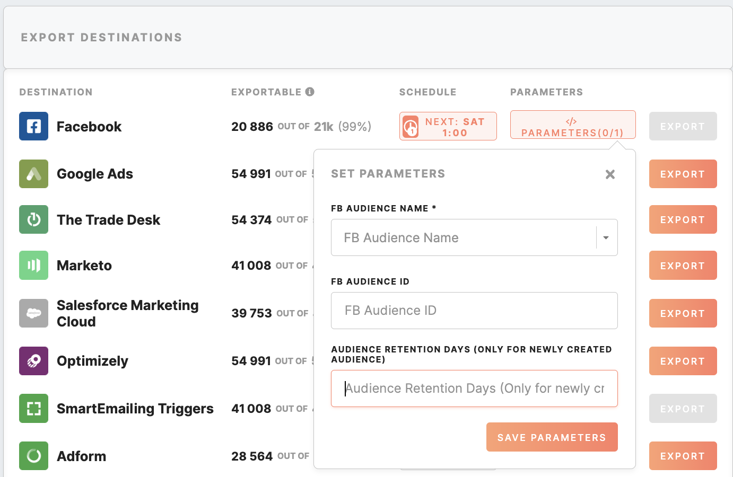Select the Marketo destination name

pyautogui.click(x=84, y=266)
